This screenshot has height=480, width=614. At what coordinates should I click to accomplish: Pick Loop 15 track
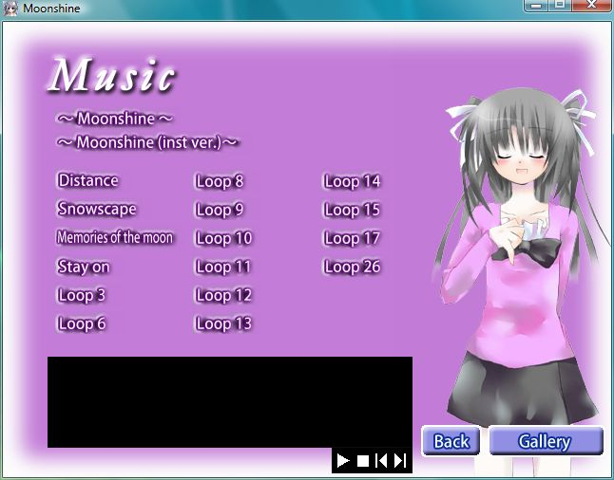352,210
